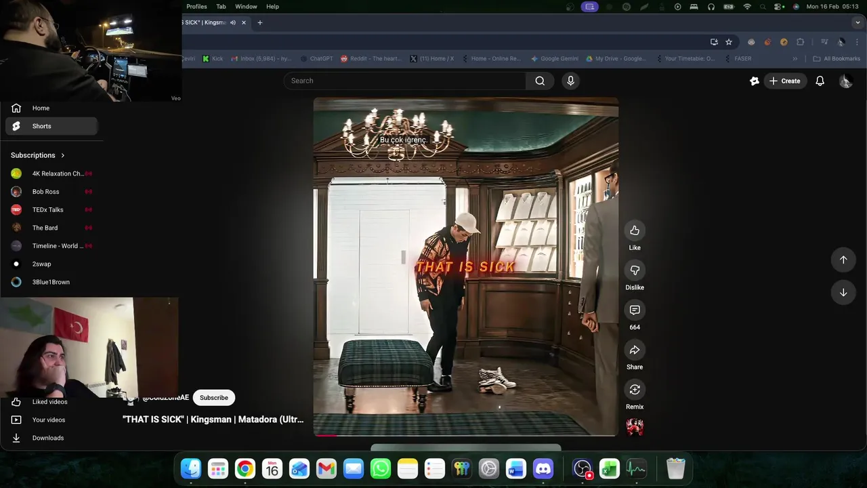
Task: Open Timeline - World channel
Action: tap(51, 246)
